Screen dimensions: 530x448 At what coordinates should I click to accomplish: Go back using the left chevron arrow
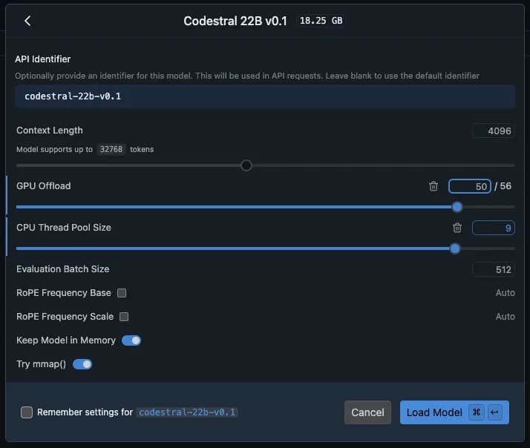[x=27, y=21]
